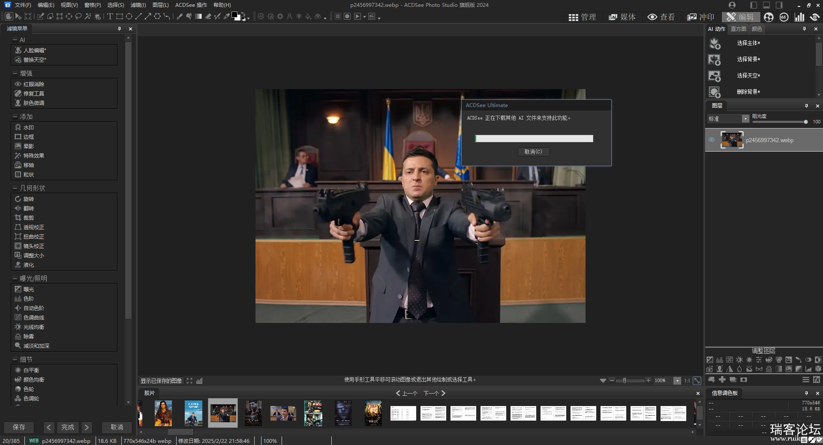Viewport: 823px width, 445px height.
Task: Select the Lasso selection tool
Action: pyautogui.click(x=78, y=16)
